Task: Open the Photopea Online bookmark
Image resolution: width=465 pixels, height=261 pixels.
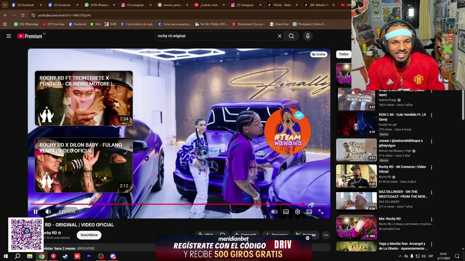Action: pyautogui.click(x=309, y=24)
